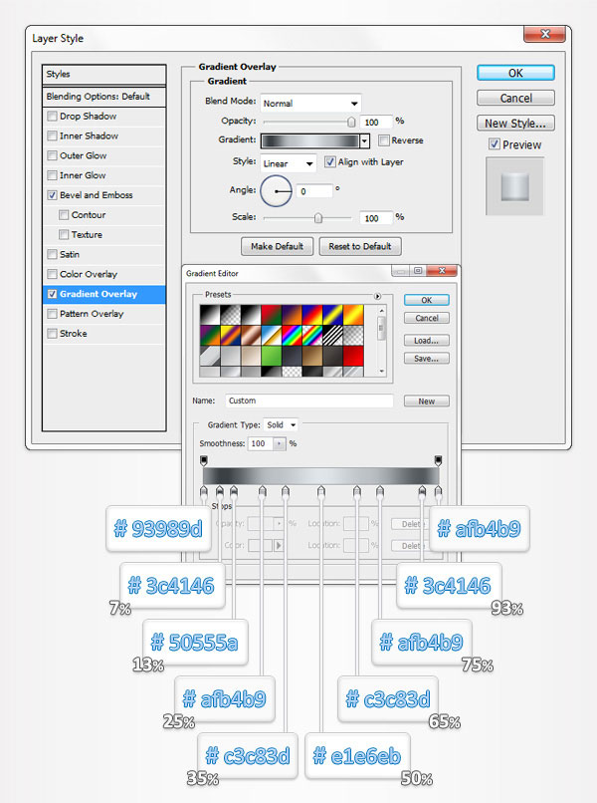Screen dimensions: 597x803
Task: Open the gradient picker dropdown arrow
Action: coord(364,140)
